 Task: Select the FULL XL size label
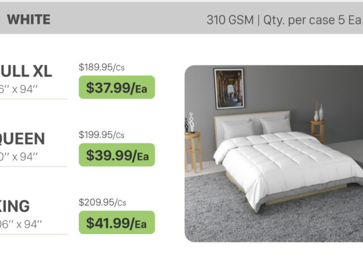click(x=27, y=71)
